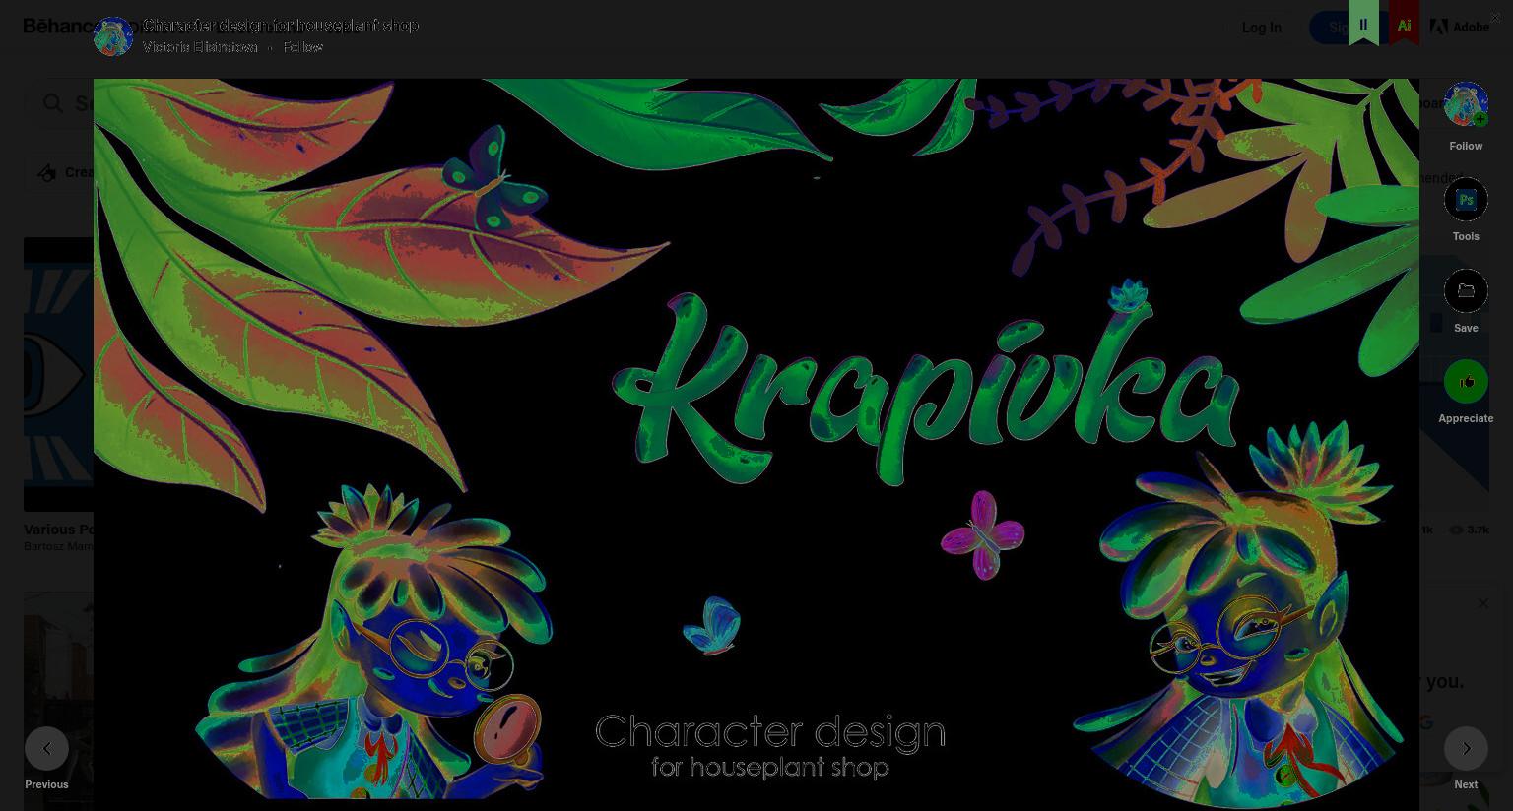The image size is (1513, 811).
Task: Appreciate the project with the thumbs-up button
Action: [x=1466, y=381]
